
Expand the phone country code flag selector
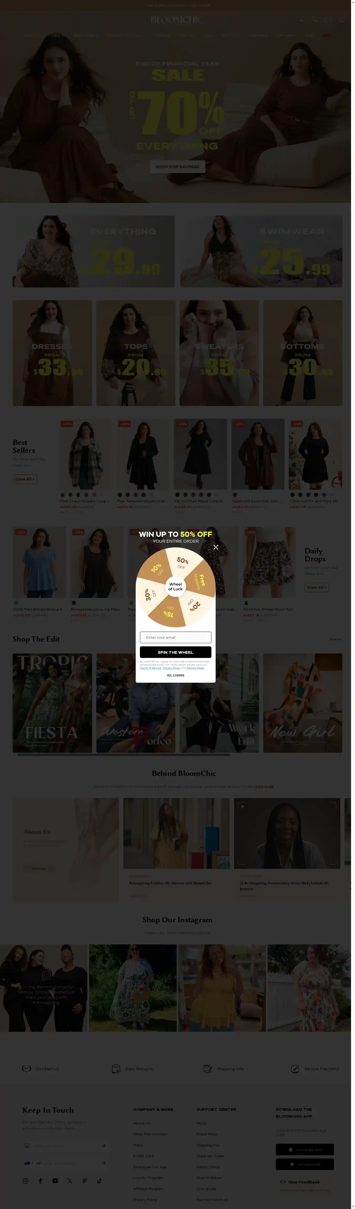pos(29,1163)
